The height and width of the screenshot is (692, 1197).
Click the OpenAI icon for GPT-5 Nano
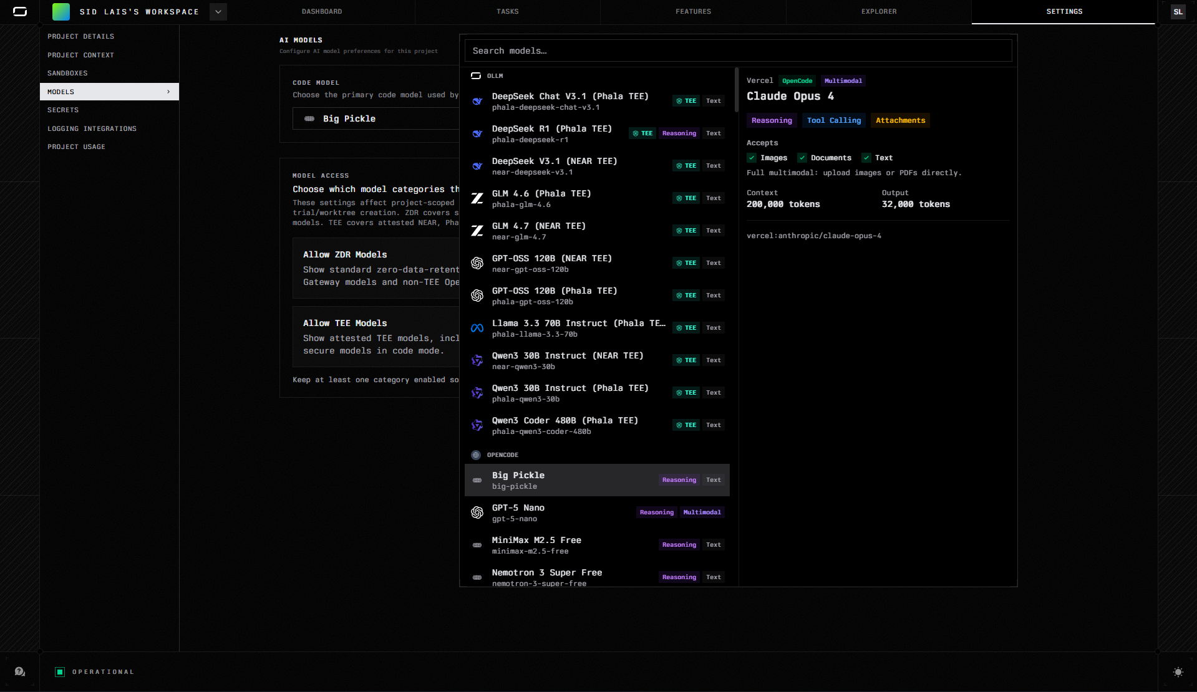pyautogui.click(x=477, y=512)
